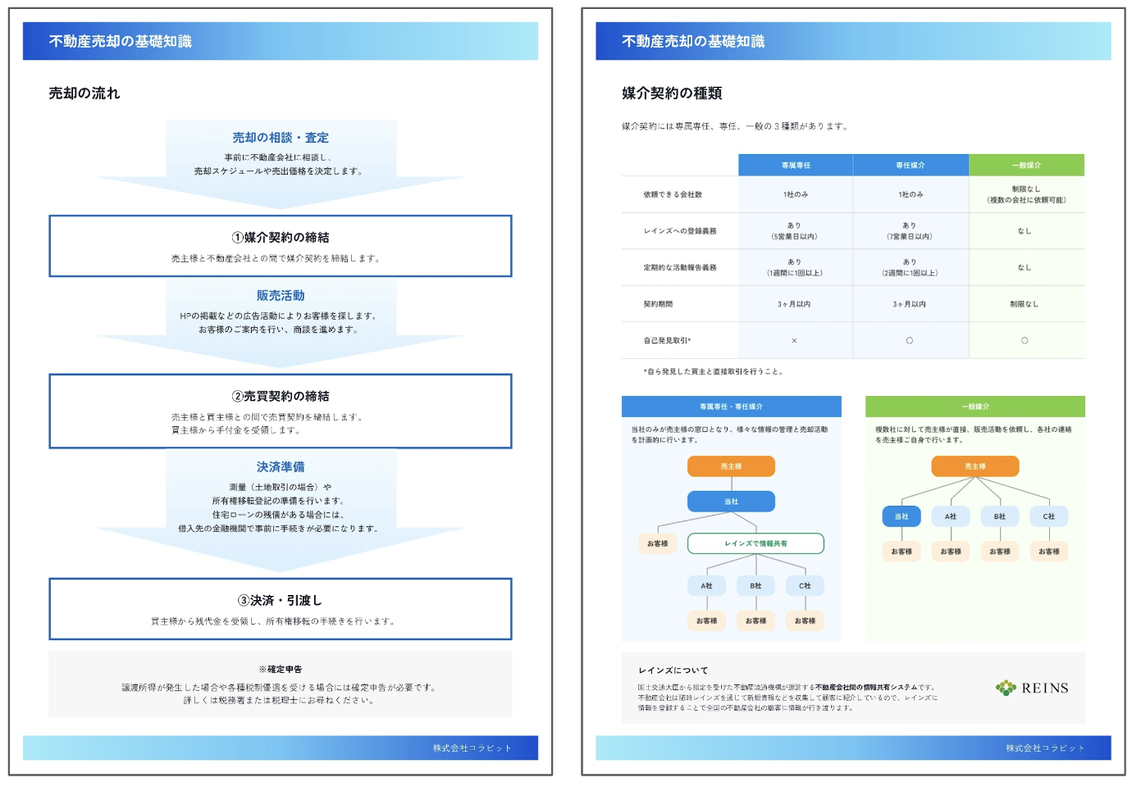Click B社 node under レインズで情報共有
This screenshot has width=1132, height=791.
[755, 586]
